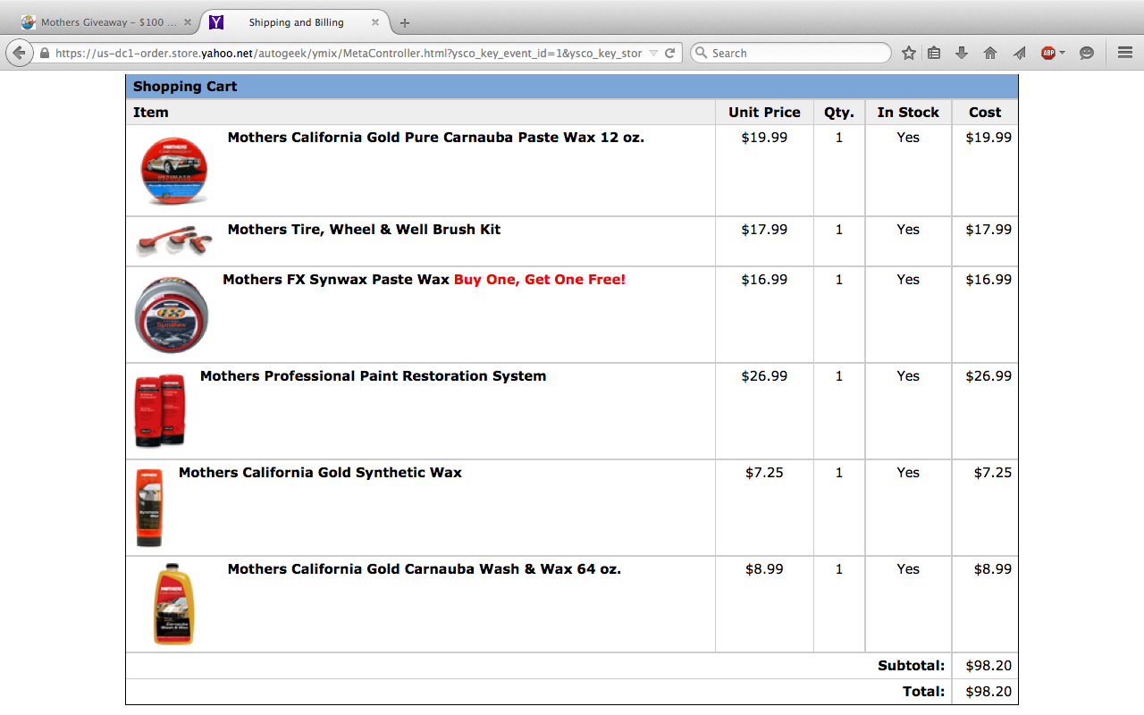The image size is (1144, 715).
Task: Click In Stock Yes for FX Synwax row
Action: [x=908, y=279]
